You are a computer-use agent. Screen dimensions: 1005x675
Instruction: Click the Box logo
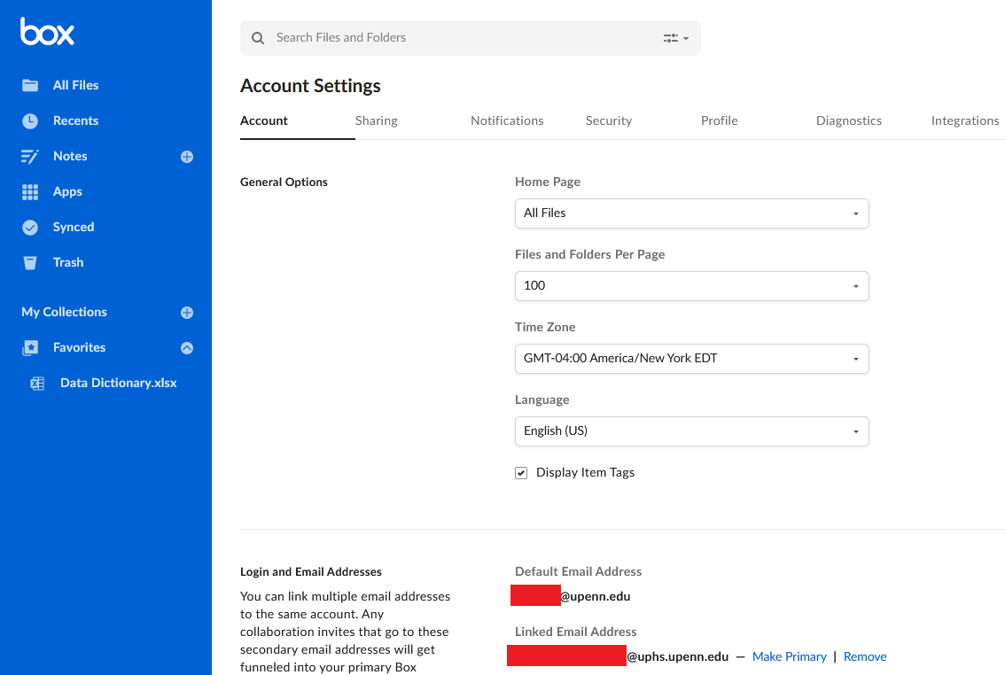[x=48, y=31]
